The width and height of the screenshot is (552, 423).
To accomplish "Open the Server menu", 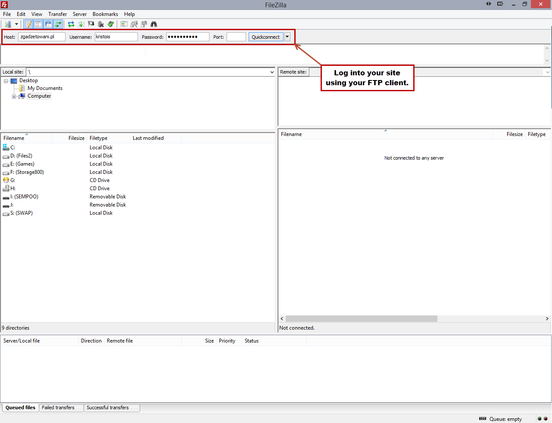I will 80,14.
